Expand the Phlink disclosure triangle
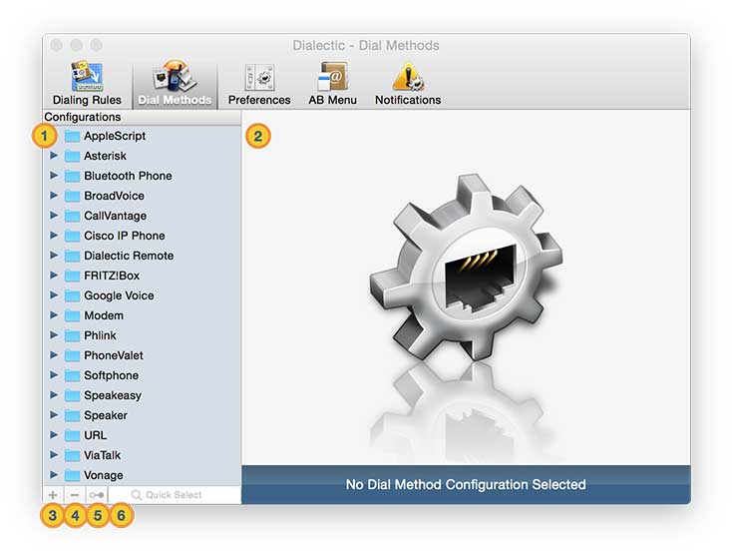732x554 pixels. 54,335
